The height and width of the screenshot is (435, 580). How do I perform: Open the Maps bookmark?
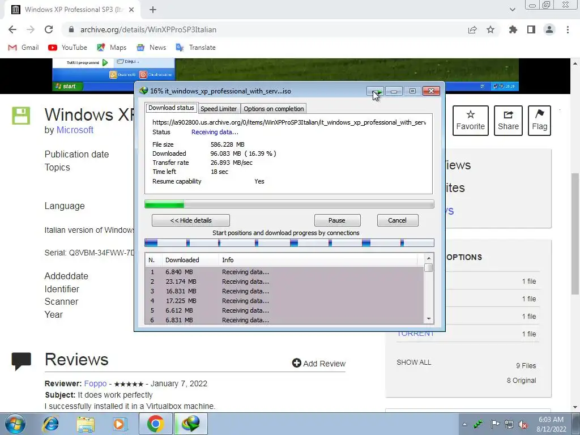pyautogui.click(x=112, y=48)
